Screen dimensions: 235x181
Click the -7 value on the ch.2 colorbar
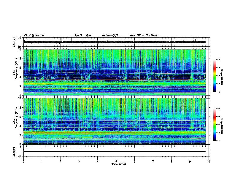pos(219,141)
